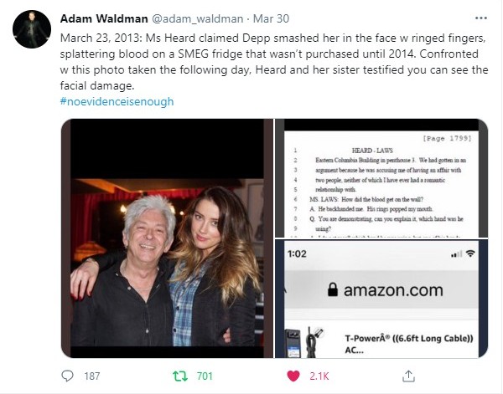The height and width of the screenshot is (394, 503).
Task: Click the 2.1K likes count
Action: [x=319, y=376]
